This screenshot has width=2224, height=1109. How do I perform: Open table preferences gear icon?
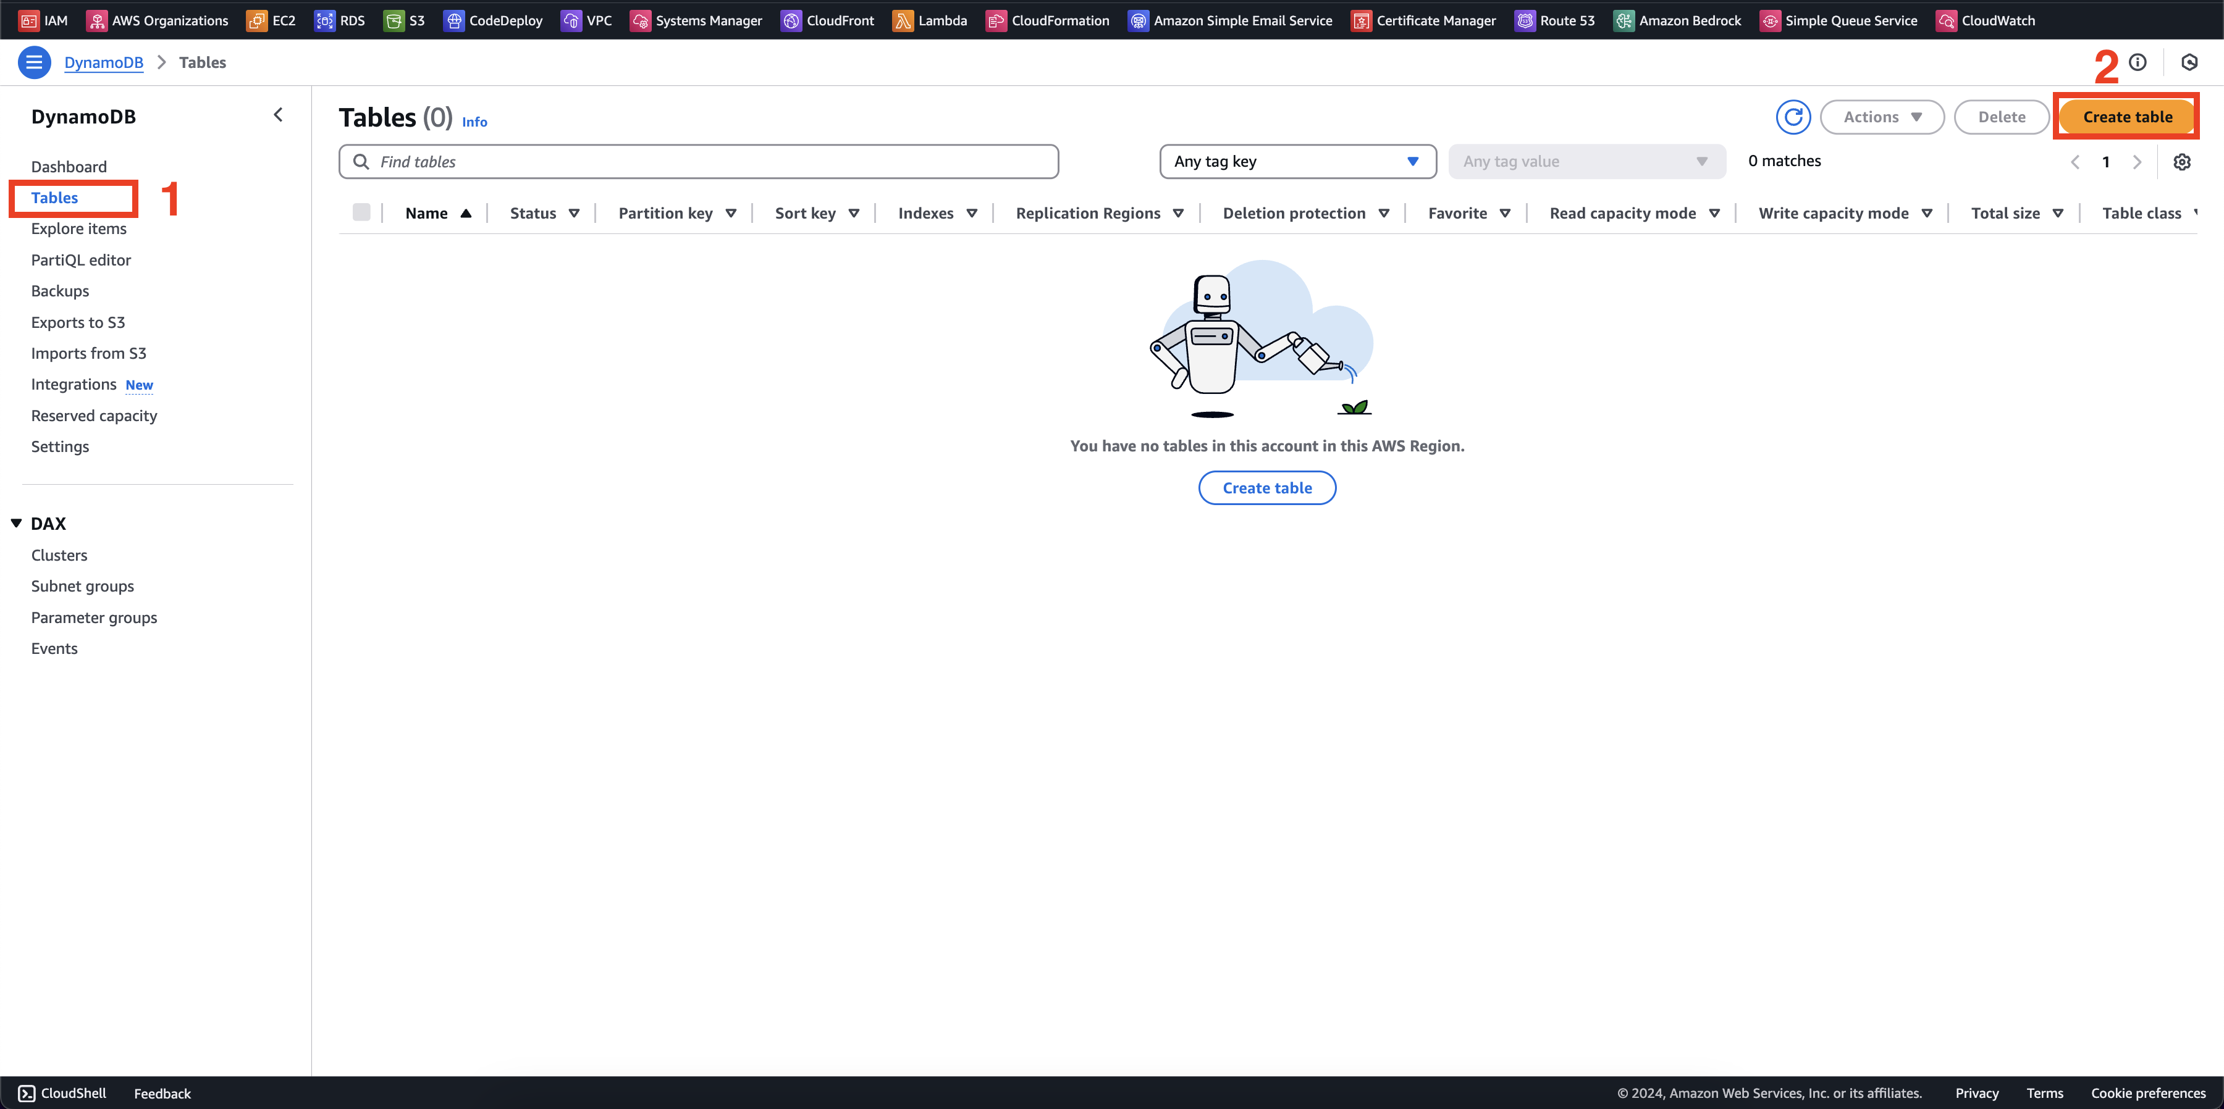pos(2182,161)
